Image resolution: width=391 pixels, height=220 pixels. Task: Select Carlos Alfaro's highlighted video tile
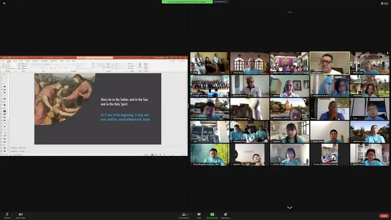pyautogui.click(x=330, y=63)
